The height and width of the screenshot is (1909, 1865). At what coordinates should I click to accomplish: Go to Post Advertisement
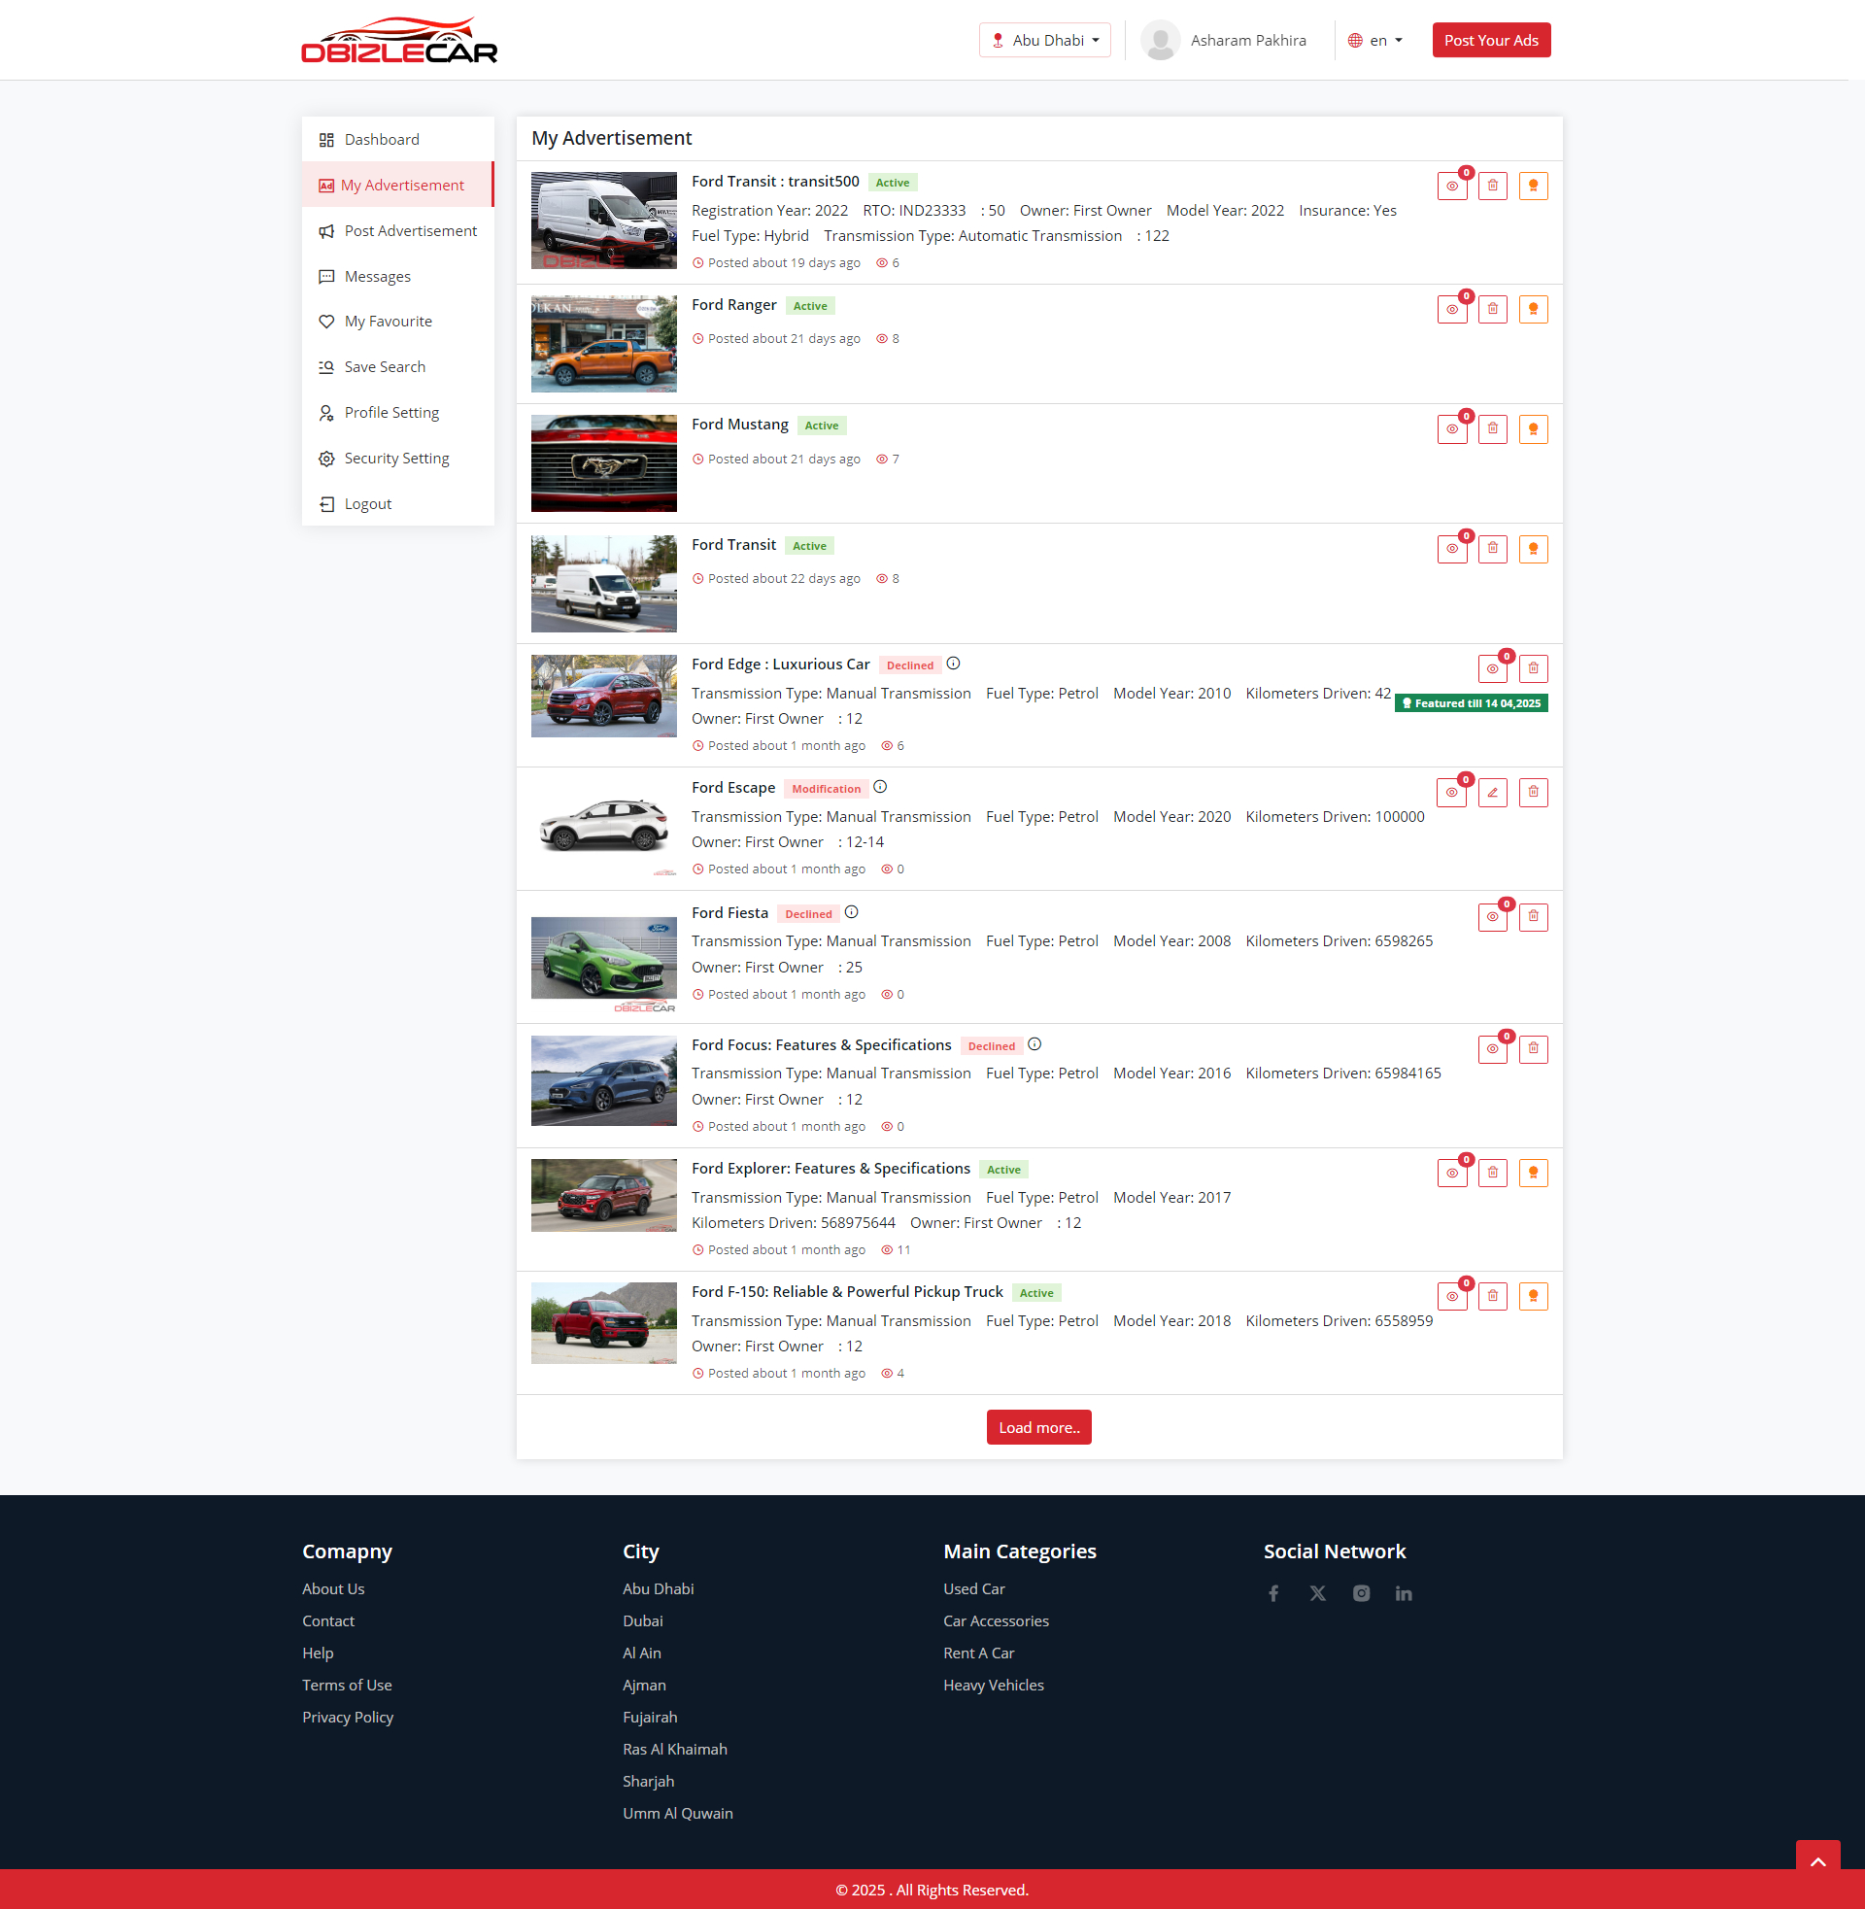pyautogui.click(x=397, y=231)
